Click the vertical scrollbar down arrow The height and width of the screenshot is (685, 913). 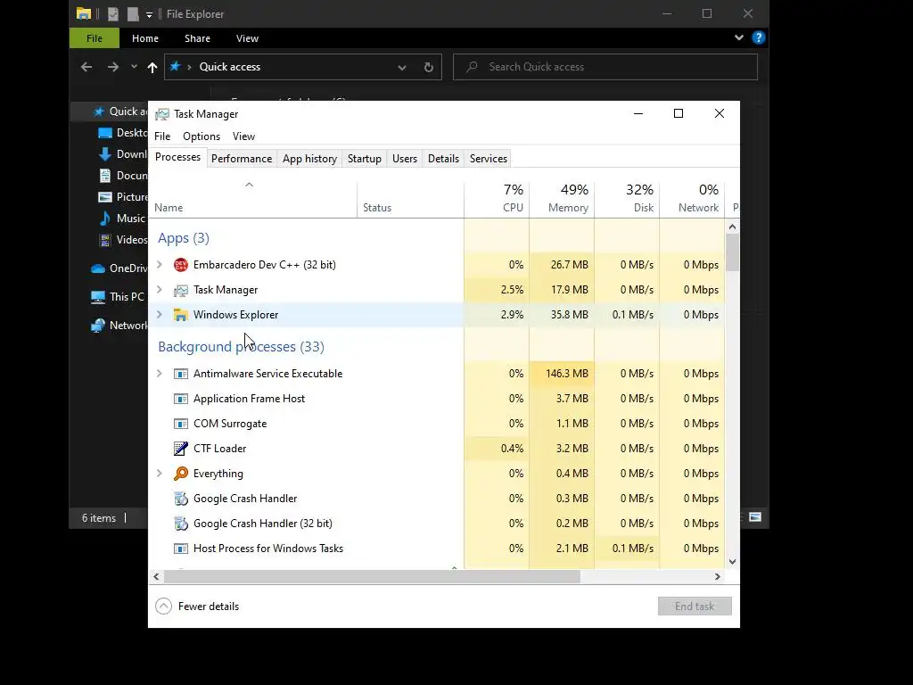tap(733, 562)
